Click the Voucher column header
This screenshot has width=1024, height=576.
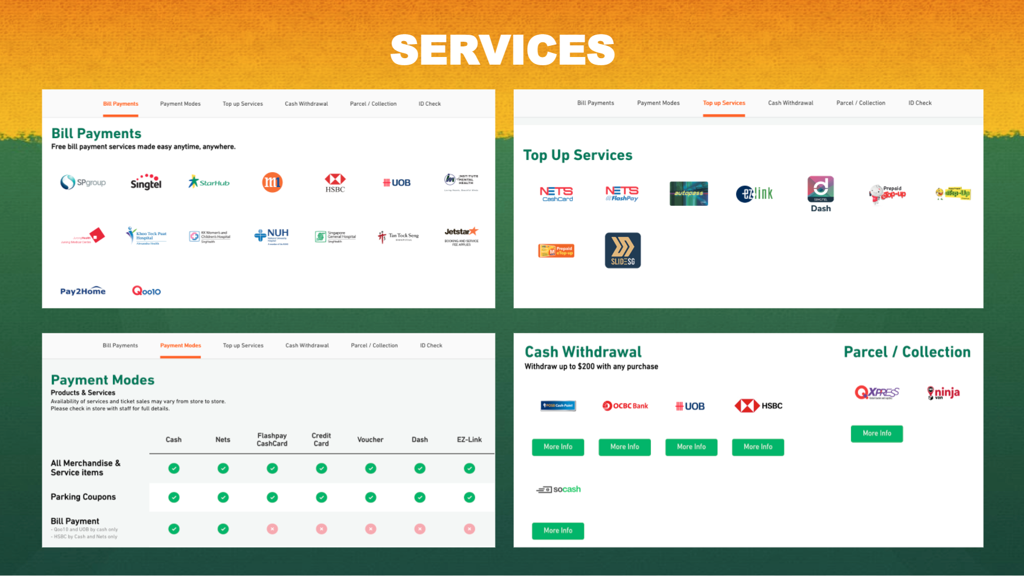[x=370, y=440]
